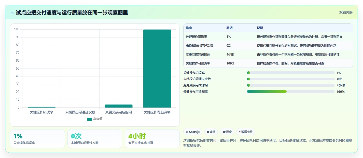Click the lightning icon beside the title
Screen dimensions: 363x158
[12, 13]
